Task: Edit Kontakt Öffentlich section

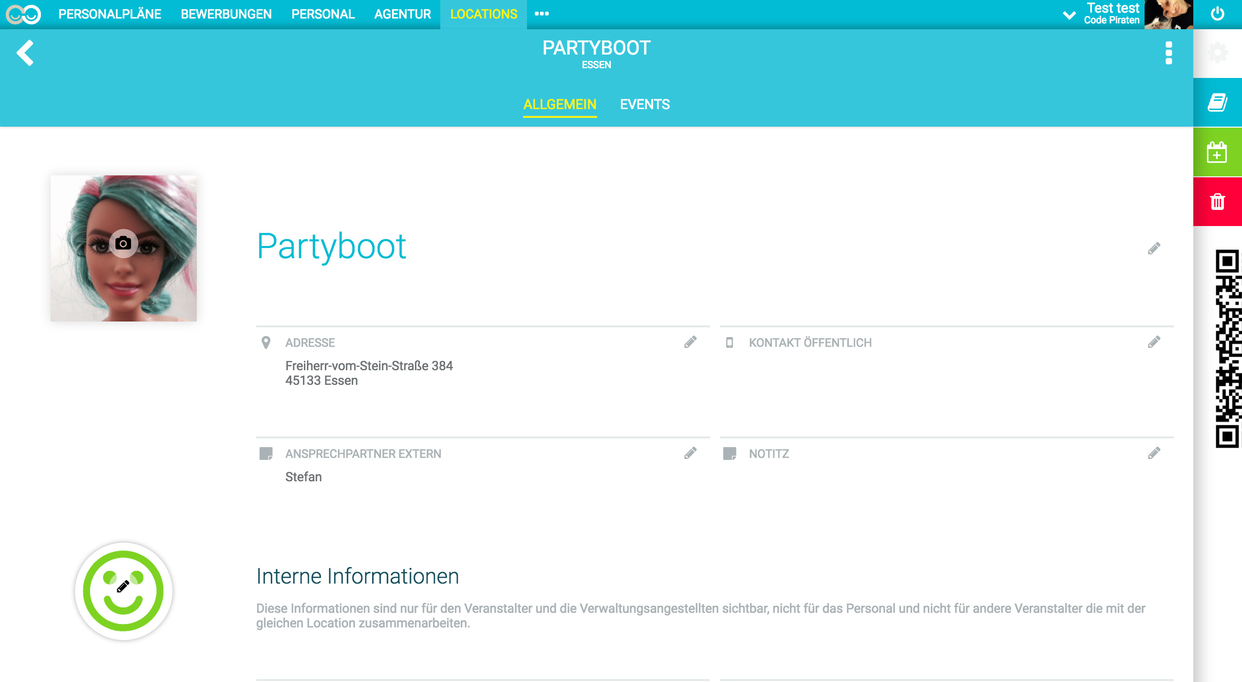Action: pos(1154,342)
